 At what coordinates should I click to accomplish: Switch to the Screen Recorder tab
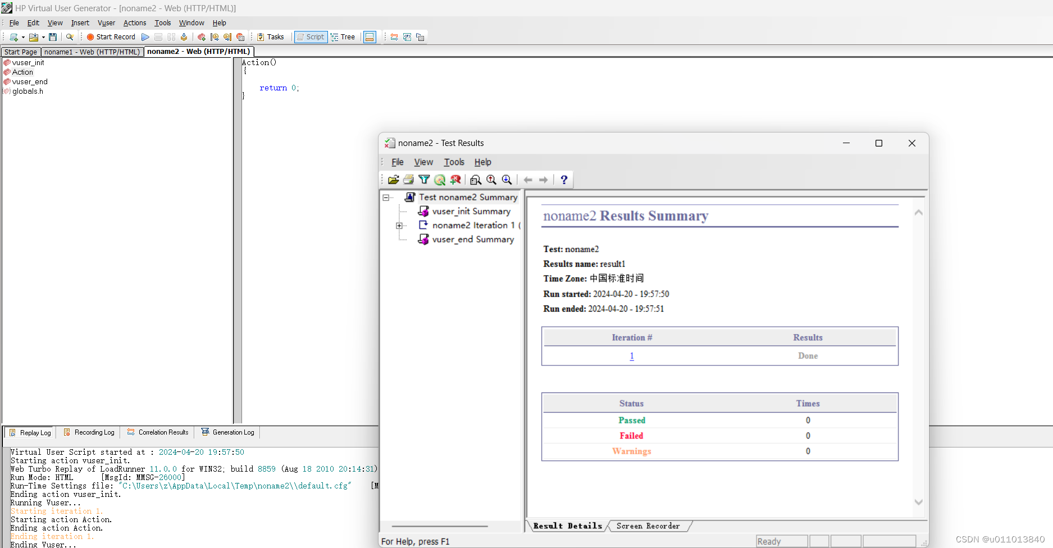pos(648,526)
